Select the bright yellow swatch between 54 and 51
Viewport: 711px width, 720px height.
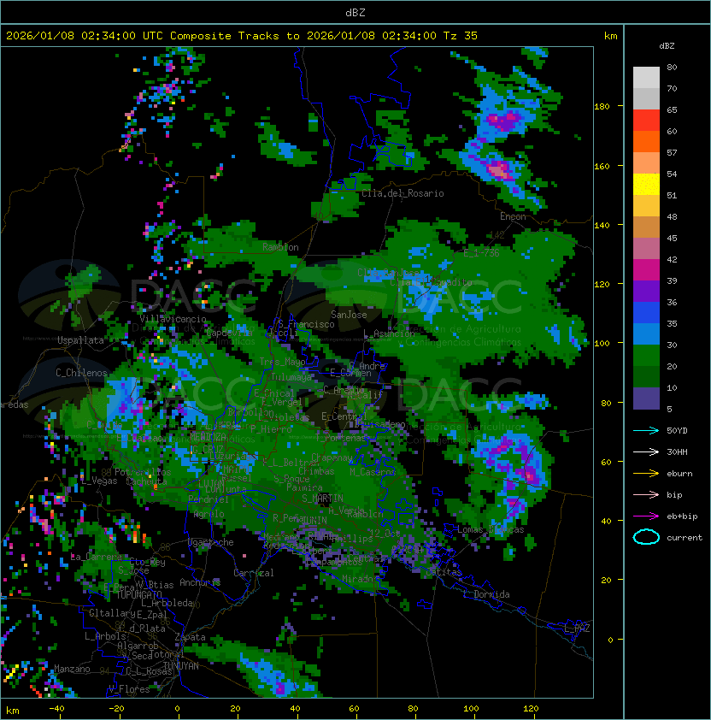pos(646,184)
